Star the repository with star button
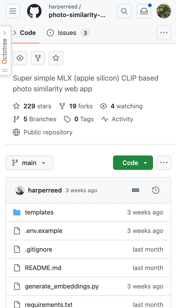Image resolution: width=176 pixels, height=308 pixels. (56, 58)
